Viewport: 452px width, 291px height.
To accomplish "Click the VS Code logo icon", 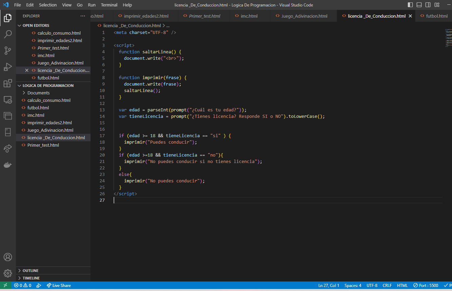I will pyautogui.click(x=6, y=5).
